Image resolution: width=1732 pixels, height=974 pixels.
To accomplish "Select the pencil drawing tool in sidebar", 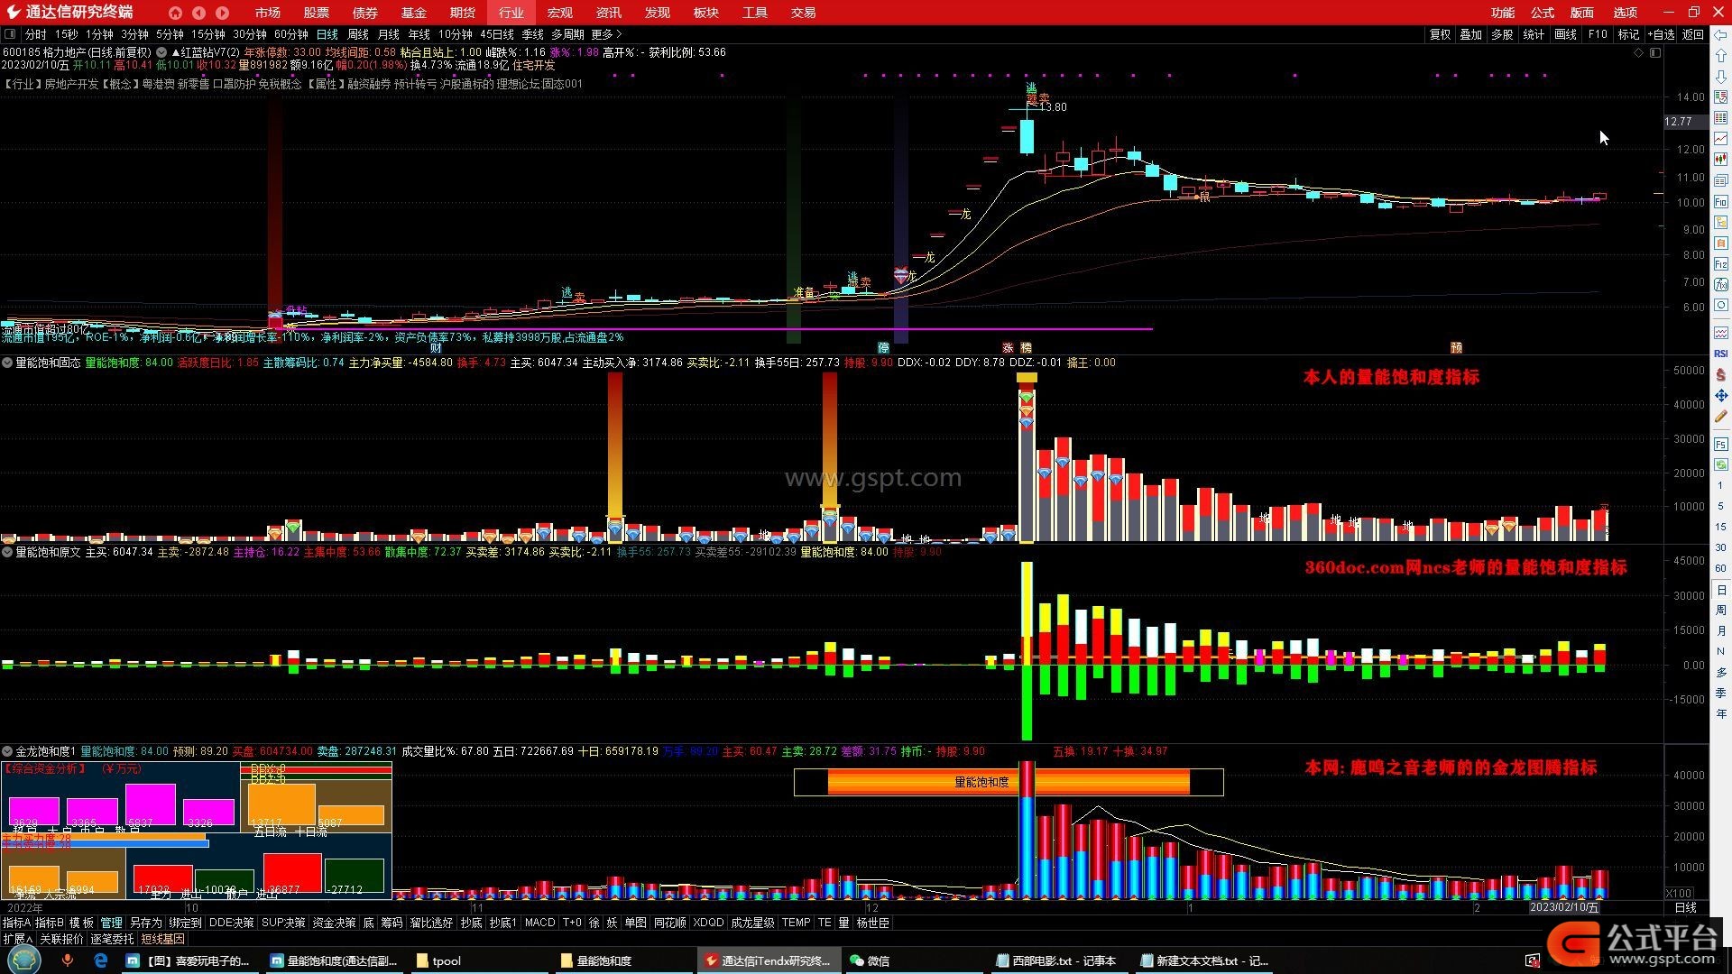I will 1721,417.
